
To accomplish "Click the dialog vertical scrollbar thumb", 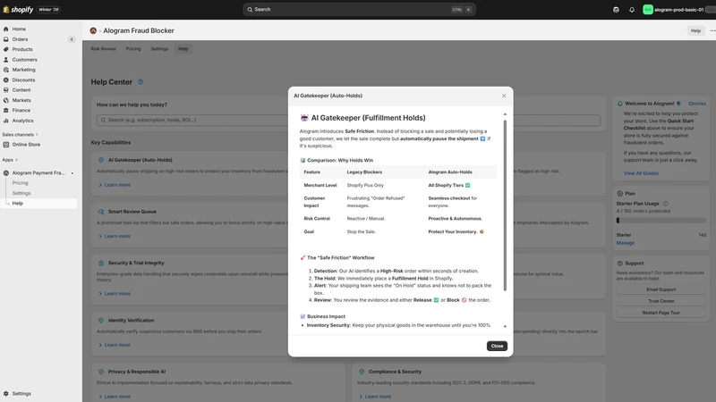I will (505, 205).
